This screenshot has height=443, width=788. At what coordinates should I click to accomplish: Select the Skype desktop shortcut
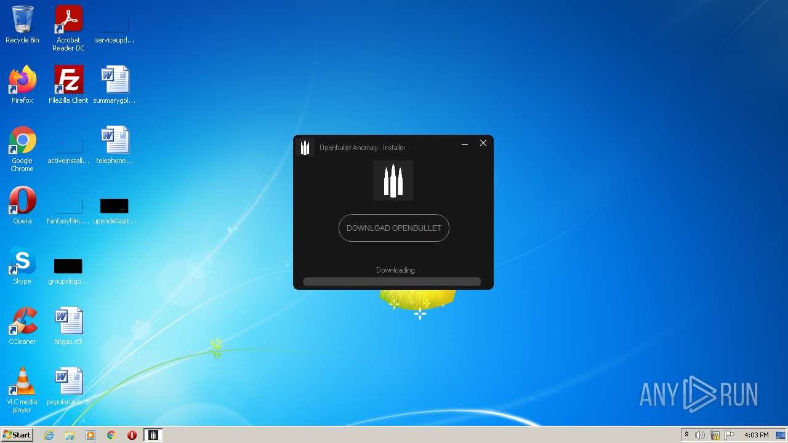pyautogui.click(x=22, y=266)
